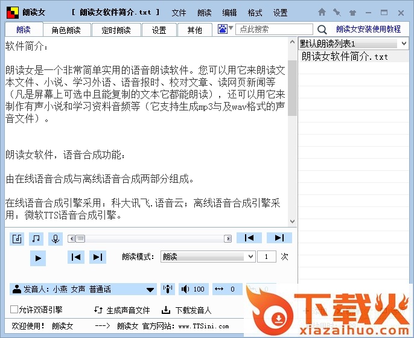
Task: Open the 朗读 menu in title bar
Action: (205, 13)
